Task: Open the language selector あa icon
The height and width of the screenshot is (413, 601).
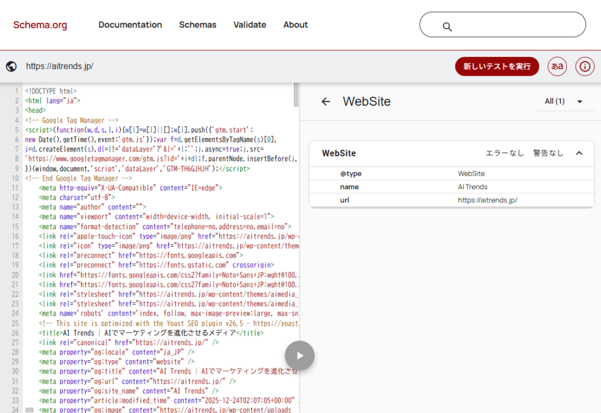Action: tap(557, 66)
